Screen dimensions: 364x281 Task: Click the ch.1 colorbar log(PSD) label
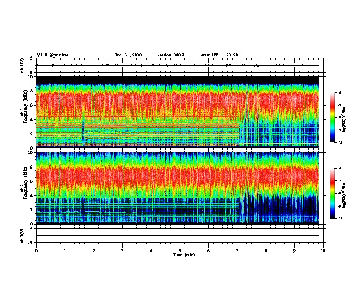344,120
